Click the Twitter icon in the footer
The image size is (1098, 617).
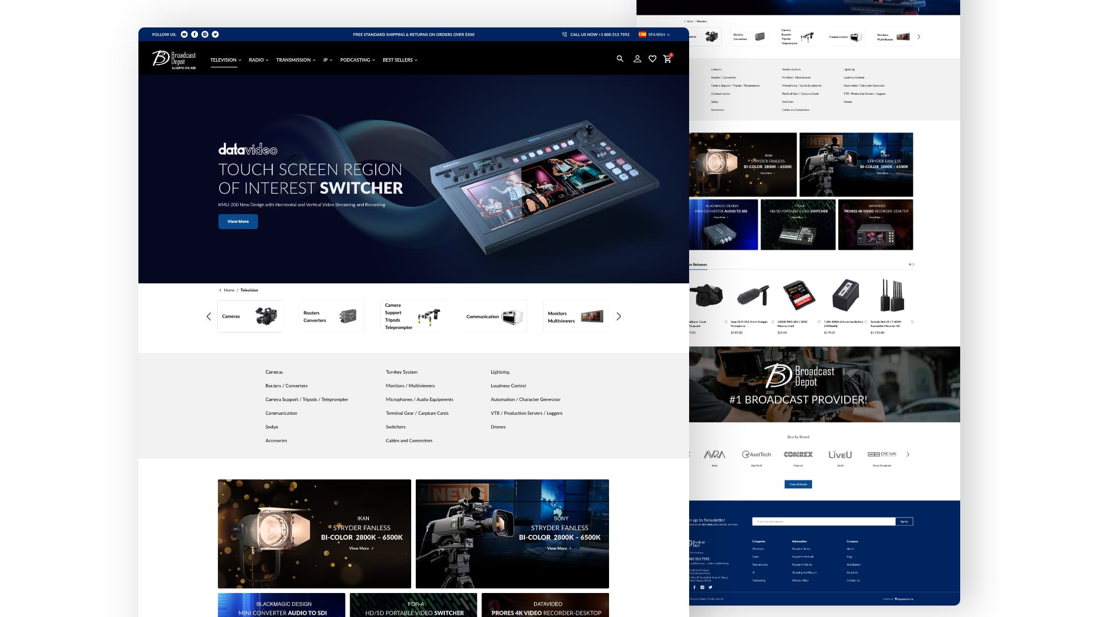click(x=710, y=587)
